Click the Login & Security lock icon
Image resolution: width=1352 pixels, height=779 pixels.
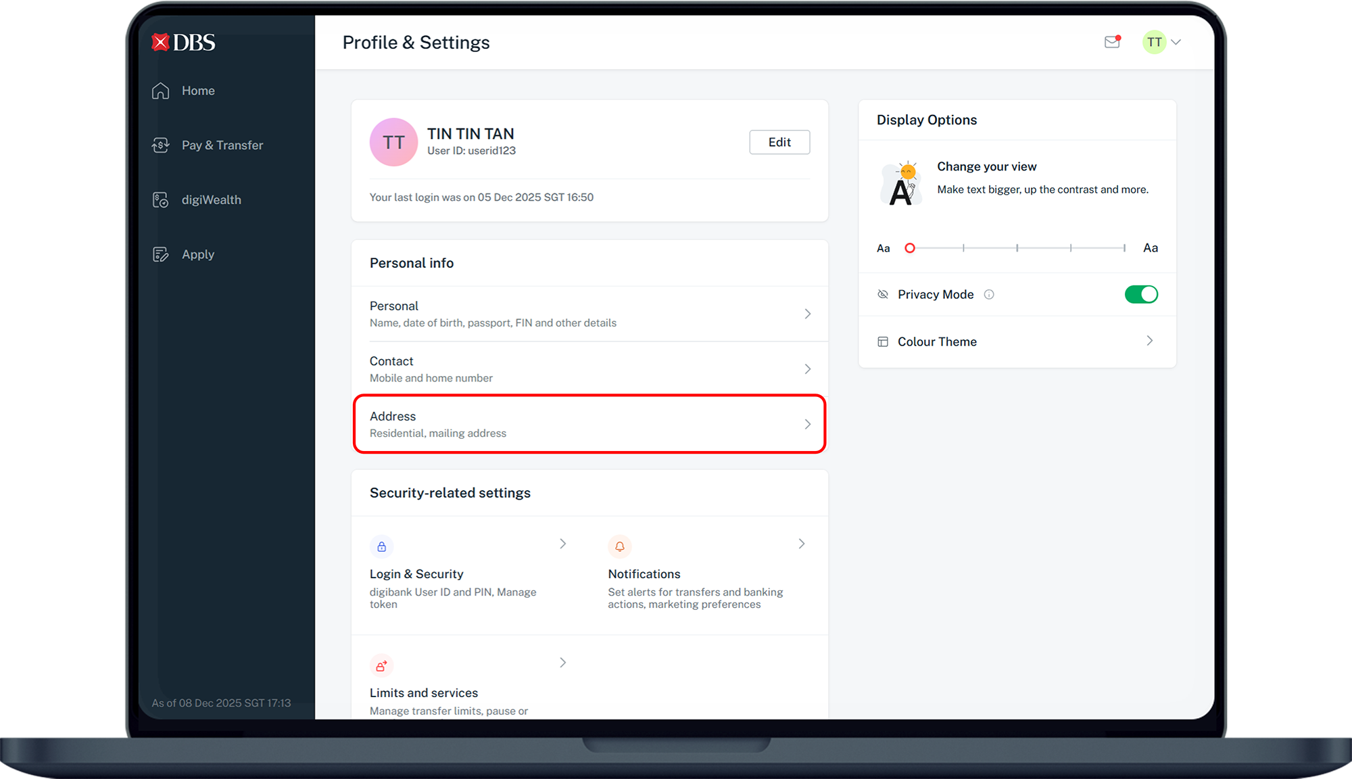(x=382, y=546)
